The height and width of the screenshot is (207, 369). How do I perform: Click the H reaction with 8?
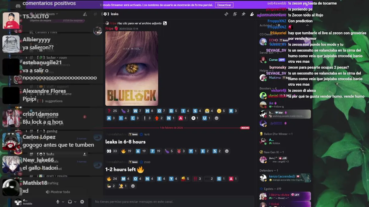(x=149, y=111)
